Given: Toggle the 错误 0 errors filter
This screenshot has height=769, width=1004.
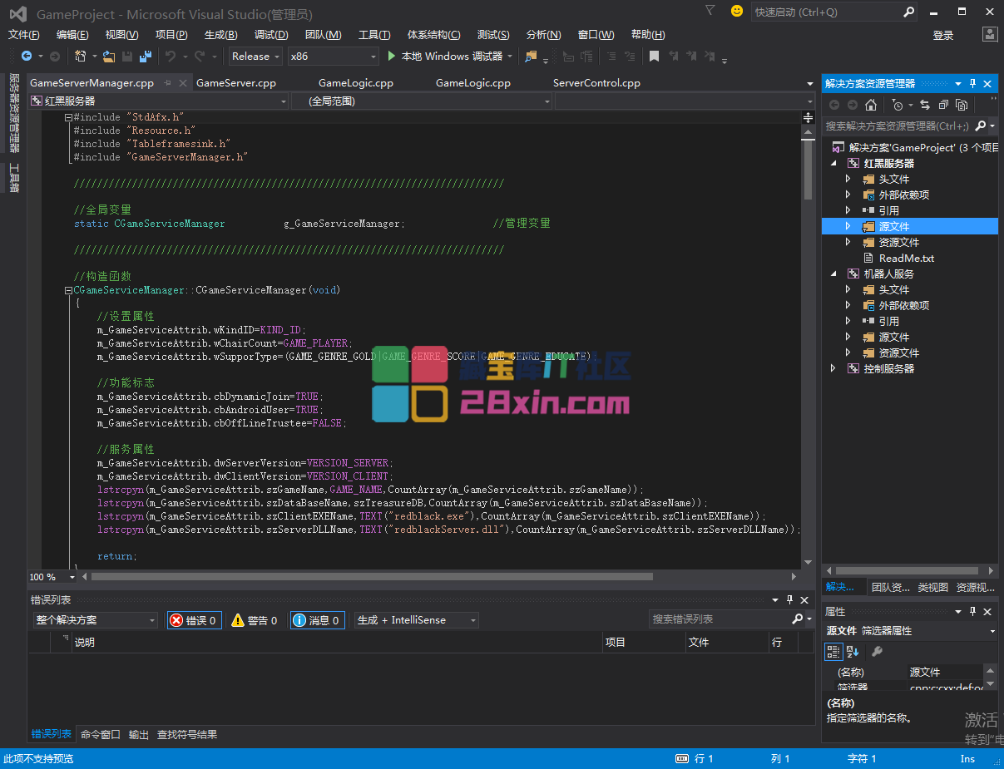Looking at the screenshot, I should pyautogui.click(x=194, y=620).
